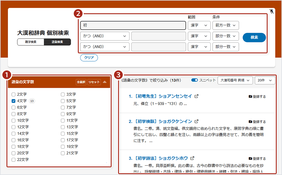Check the 17文字 checkbox

click(63, 140)
